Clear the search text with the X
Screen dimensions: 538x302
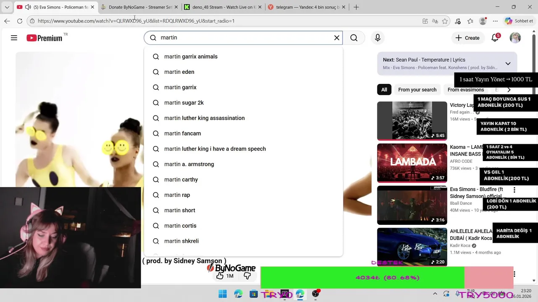[x=337, y=38]
